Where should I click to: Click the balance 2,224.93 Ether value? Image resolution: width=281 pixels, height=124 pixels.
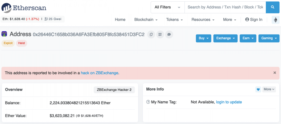click(80, 103)
